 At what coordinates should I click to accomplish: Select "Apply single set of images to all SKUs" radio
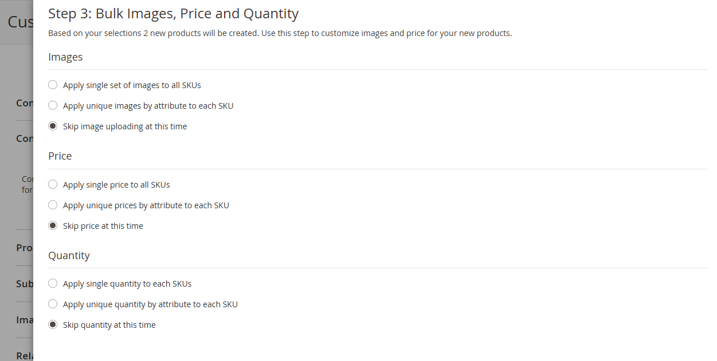click(x=53, y=85)
